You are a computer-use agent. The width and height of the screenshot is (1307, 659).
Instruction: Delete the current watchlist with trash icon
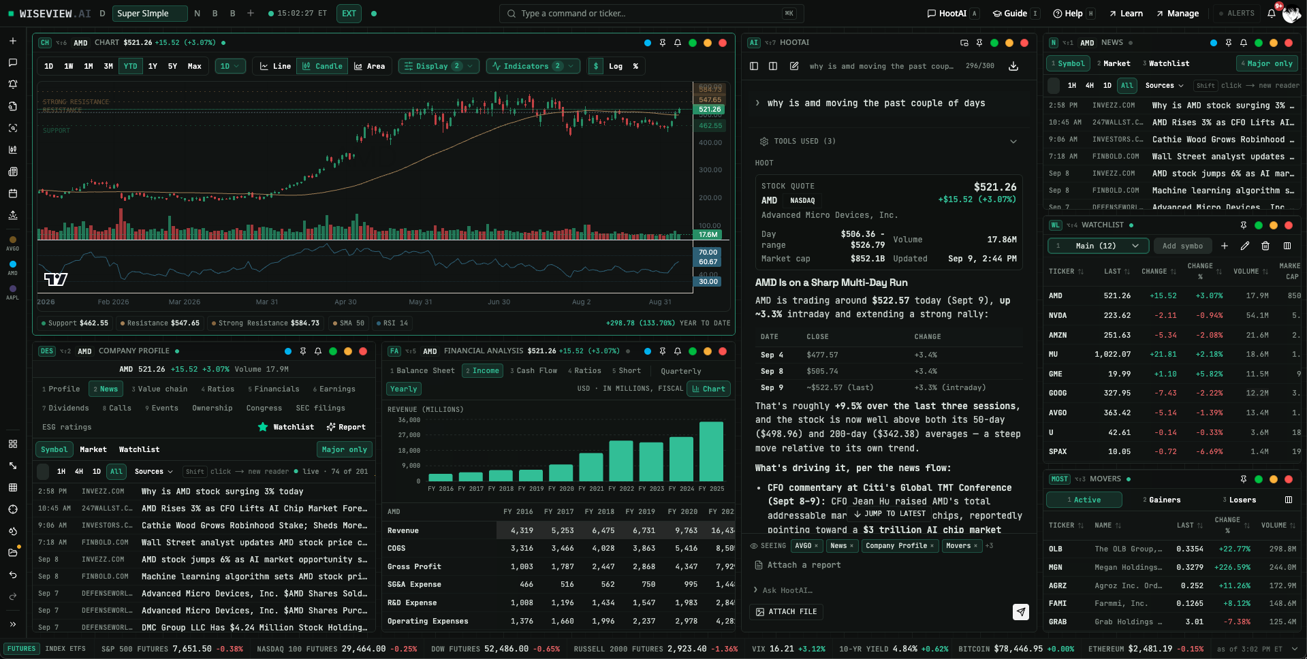click(1265, 246)
